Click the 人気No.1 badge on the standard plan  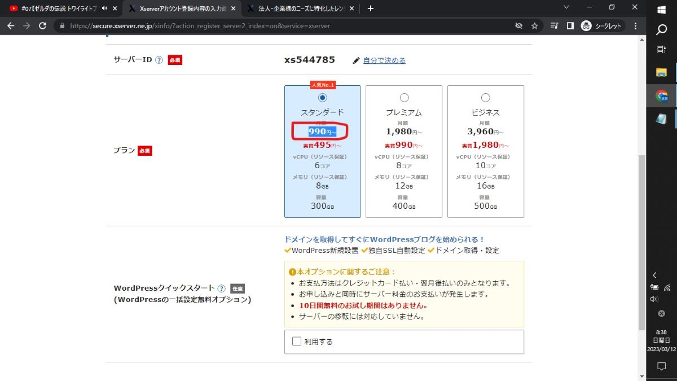(x=323, y=85)
